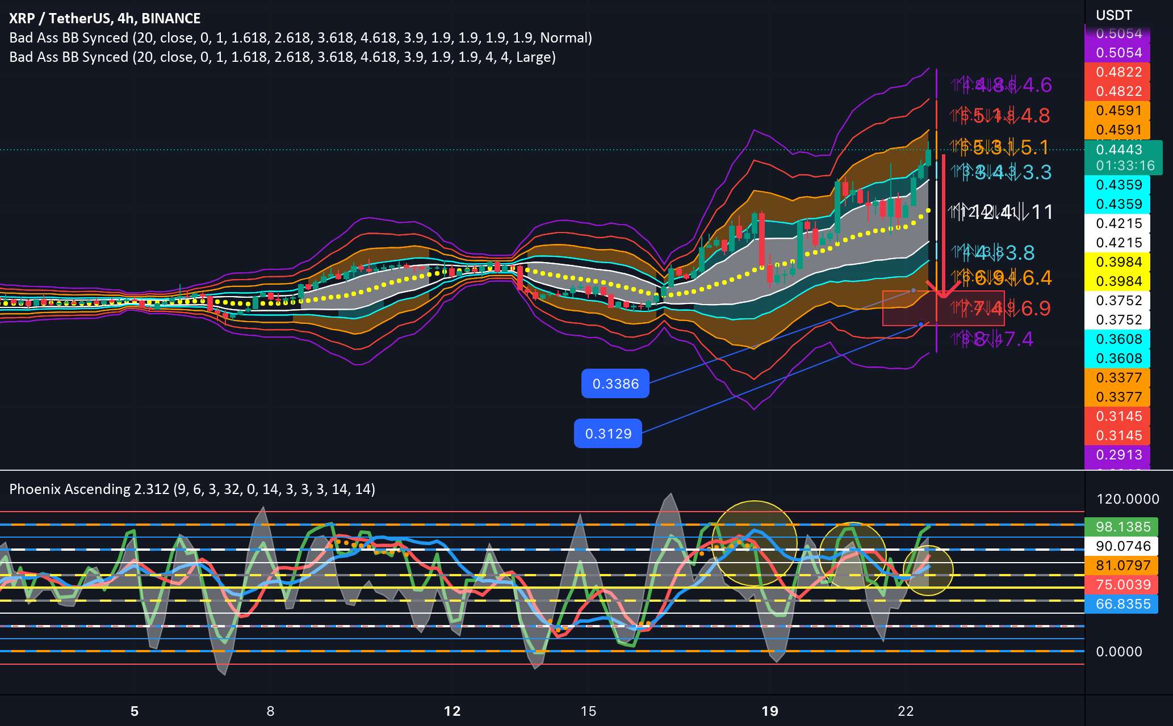Click the XRP / TetherUS, 4h, BINANCE title
This screenshot has height=726, width=1173.
coord(105,18)
